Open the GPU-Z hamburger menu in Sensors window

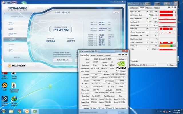[x=175, y=8]
